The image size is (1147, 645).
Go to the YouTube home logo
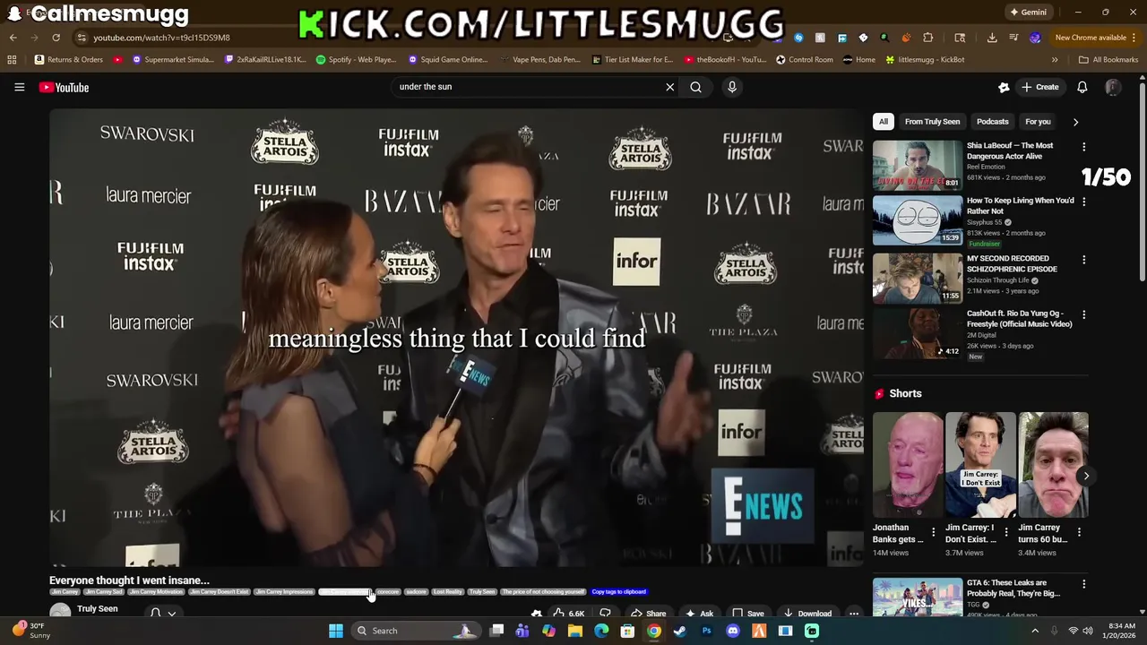(64, 87)
